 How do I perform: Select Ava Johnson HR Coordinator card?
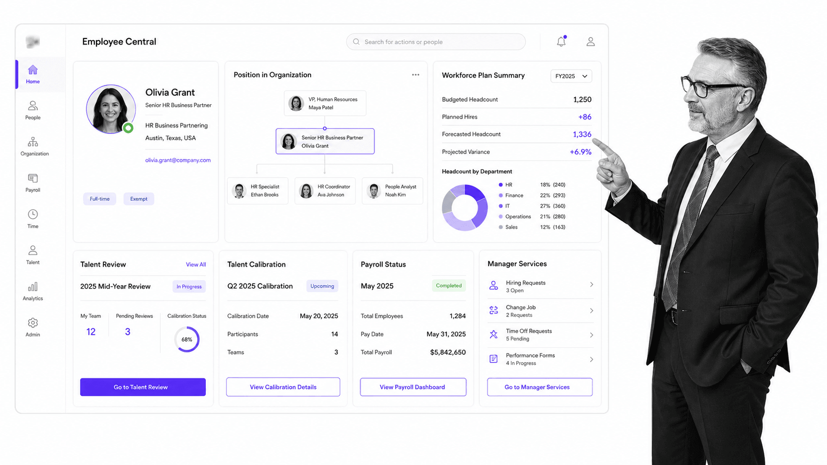pos(325,191)
